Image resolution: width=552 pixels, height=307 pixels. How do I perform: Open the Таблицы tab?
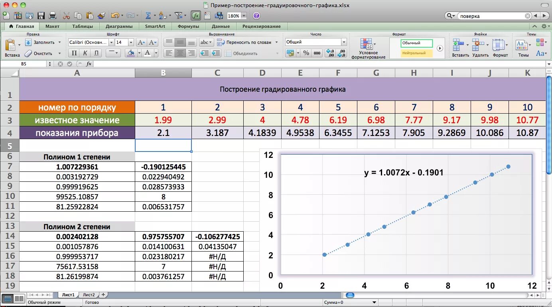pos(83,26)
